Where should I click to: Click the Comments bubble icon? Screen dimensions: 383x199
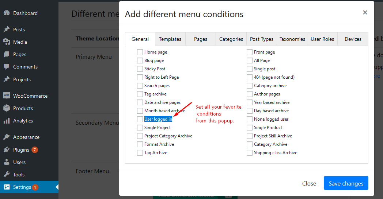coord(7,67)
